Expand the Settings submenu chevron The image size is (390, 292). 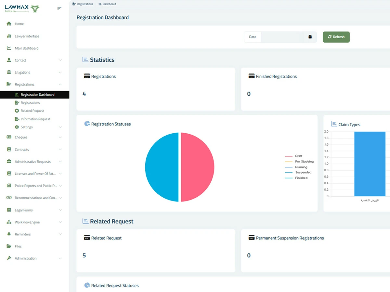[60, 127]
